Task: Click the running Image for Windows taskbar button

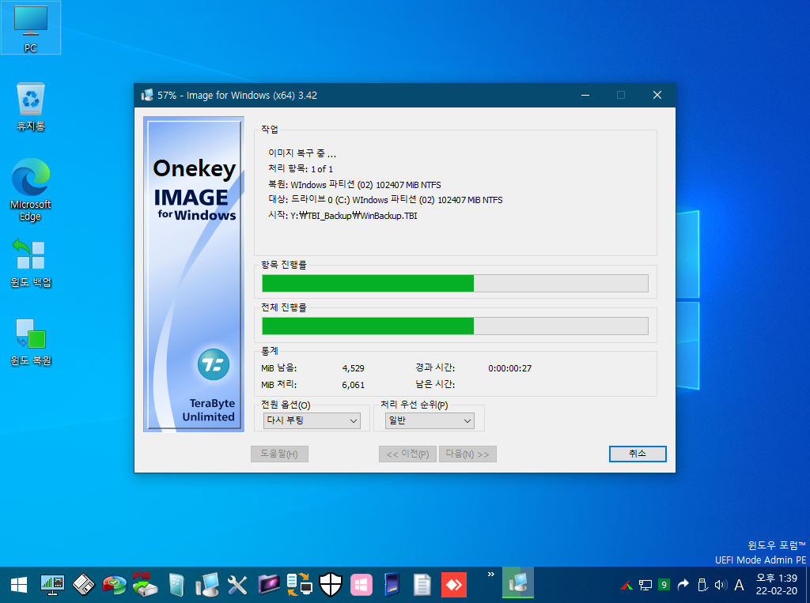Action: tap(517, 584)
